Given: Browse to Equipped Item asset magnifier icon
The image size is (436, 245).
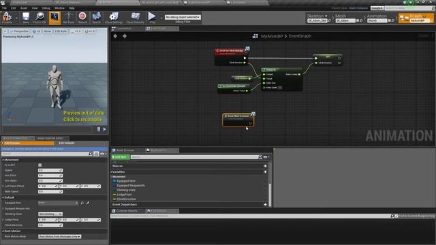Looking at the screenshot, I should click(82, 203).
